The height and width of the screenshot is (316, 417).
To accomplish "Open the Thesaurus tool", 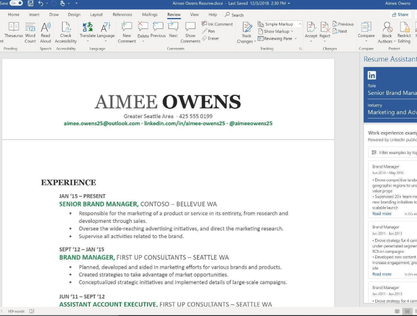I will [14, 30].
